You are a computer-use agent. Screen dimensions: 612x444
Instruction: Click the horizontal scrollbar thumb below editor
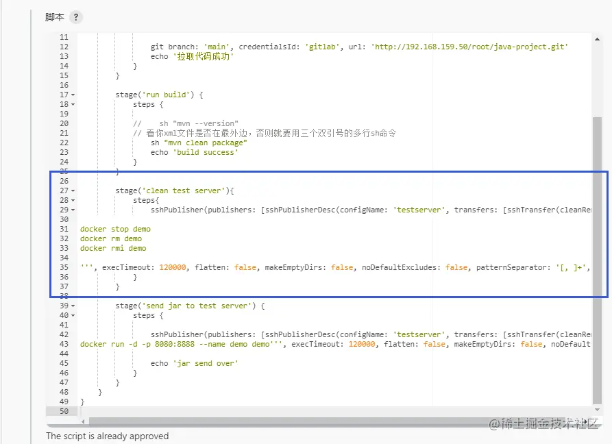pyautogui.click(x=336, y=421)
